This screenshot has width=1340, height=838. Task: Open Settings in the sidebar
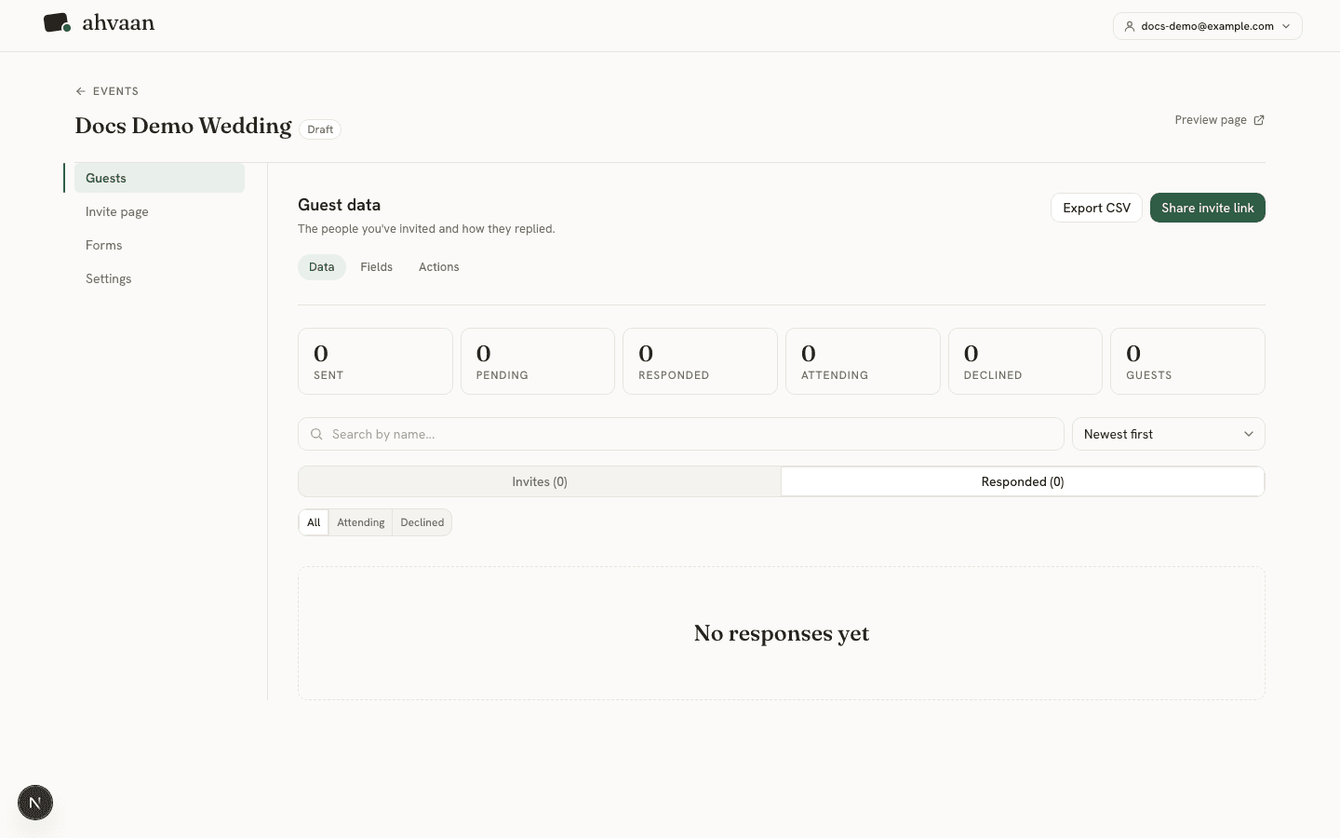point(159,278)
